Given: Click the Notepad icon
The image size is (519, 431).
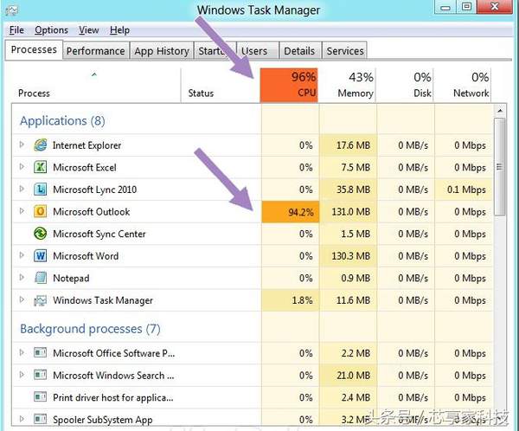Looking at the screenshot, I should pos(40,279).
